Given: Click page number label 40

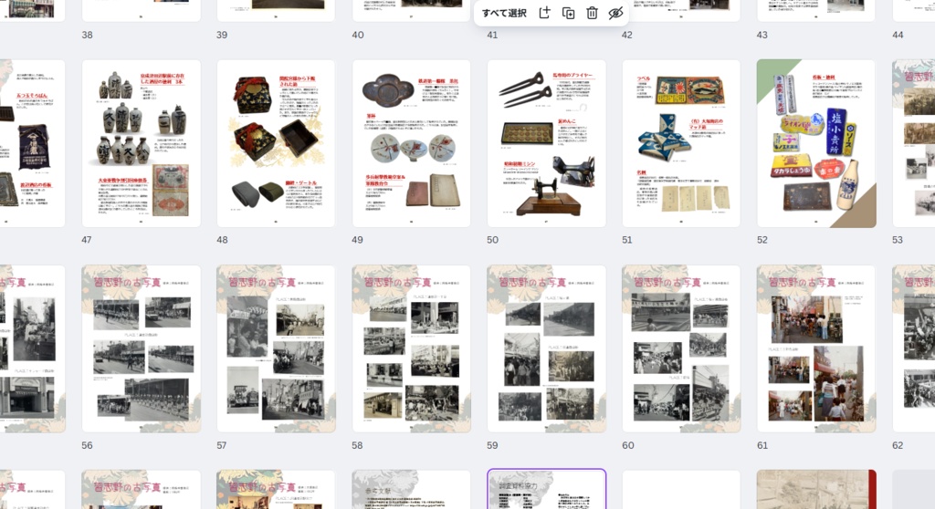Looking at the screenshot, I should coord(358,36).
